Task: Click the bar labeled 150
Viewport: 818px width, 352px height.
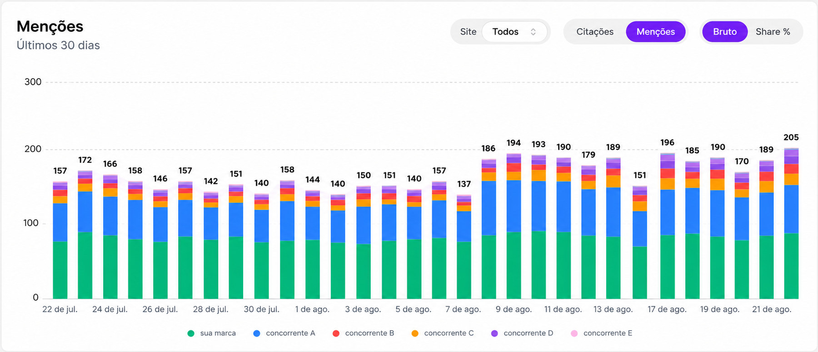Action: 364,242
